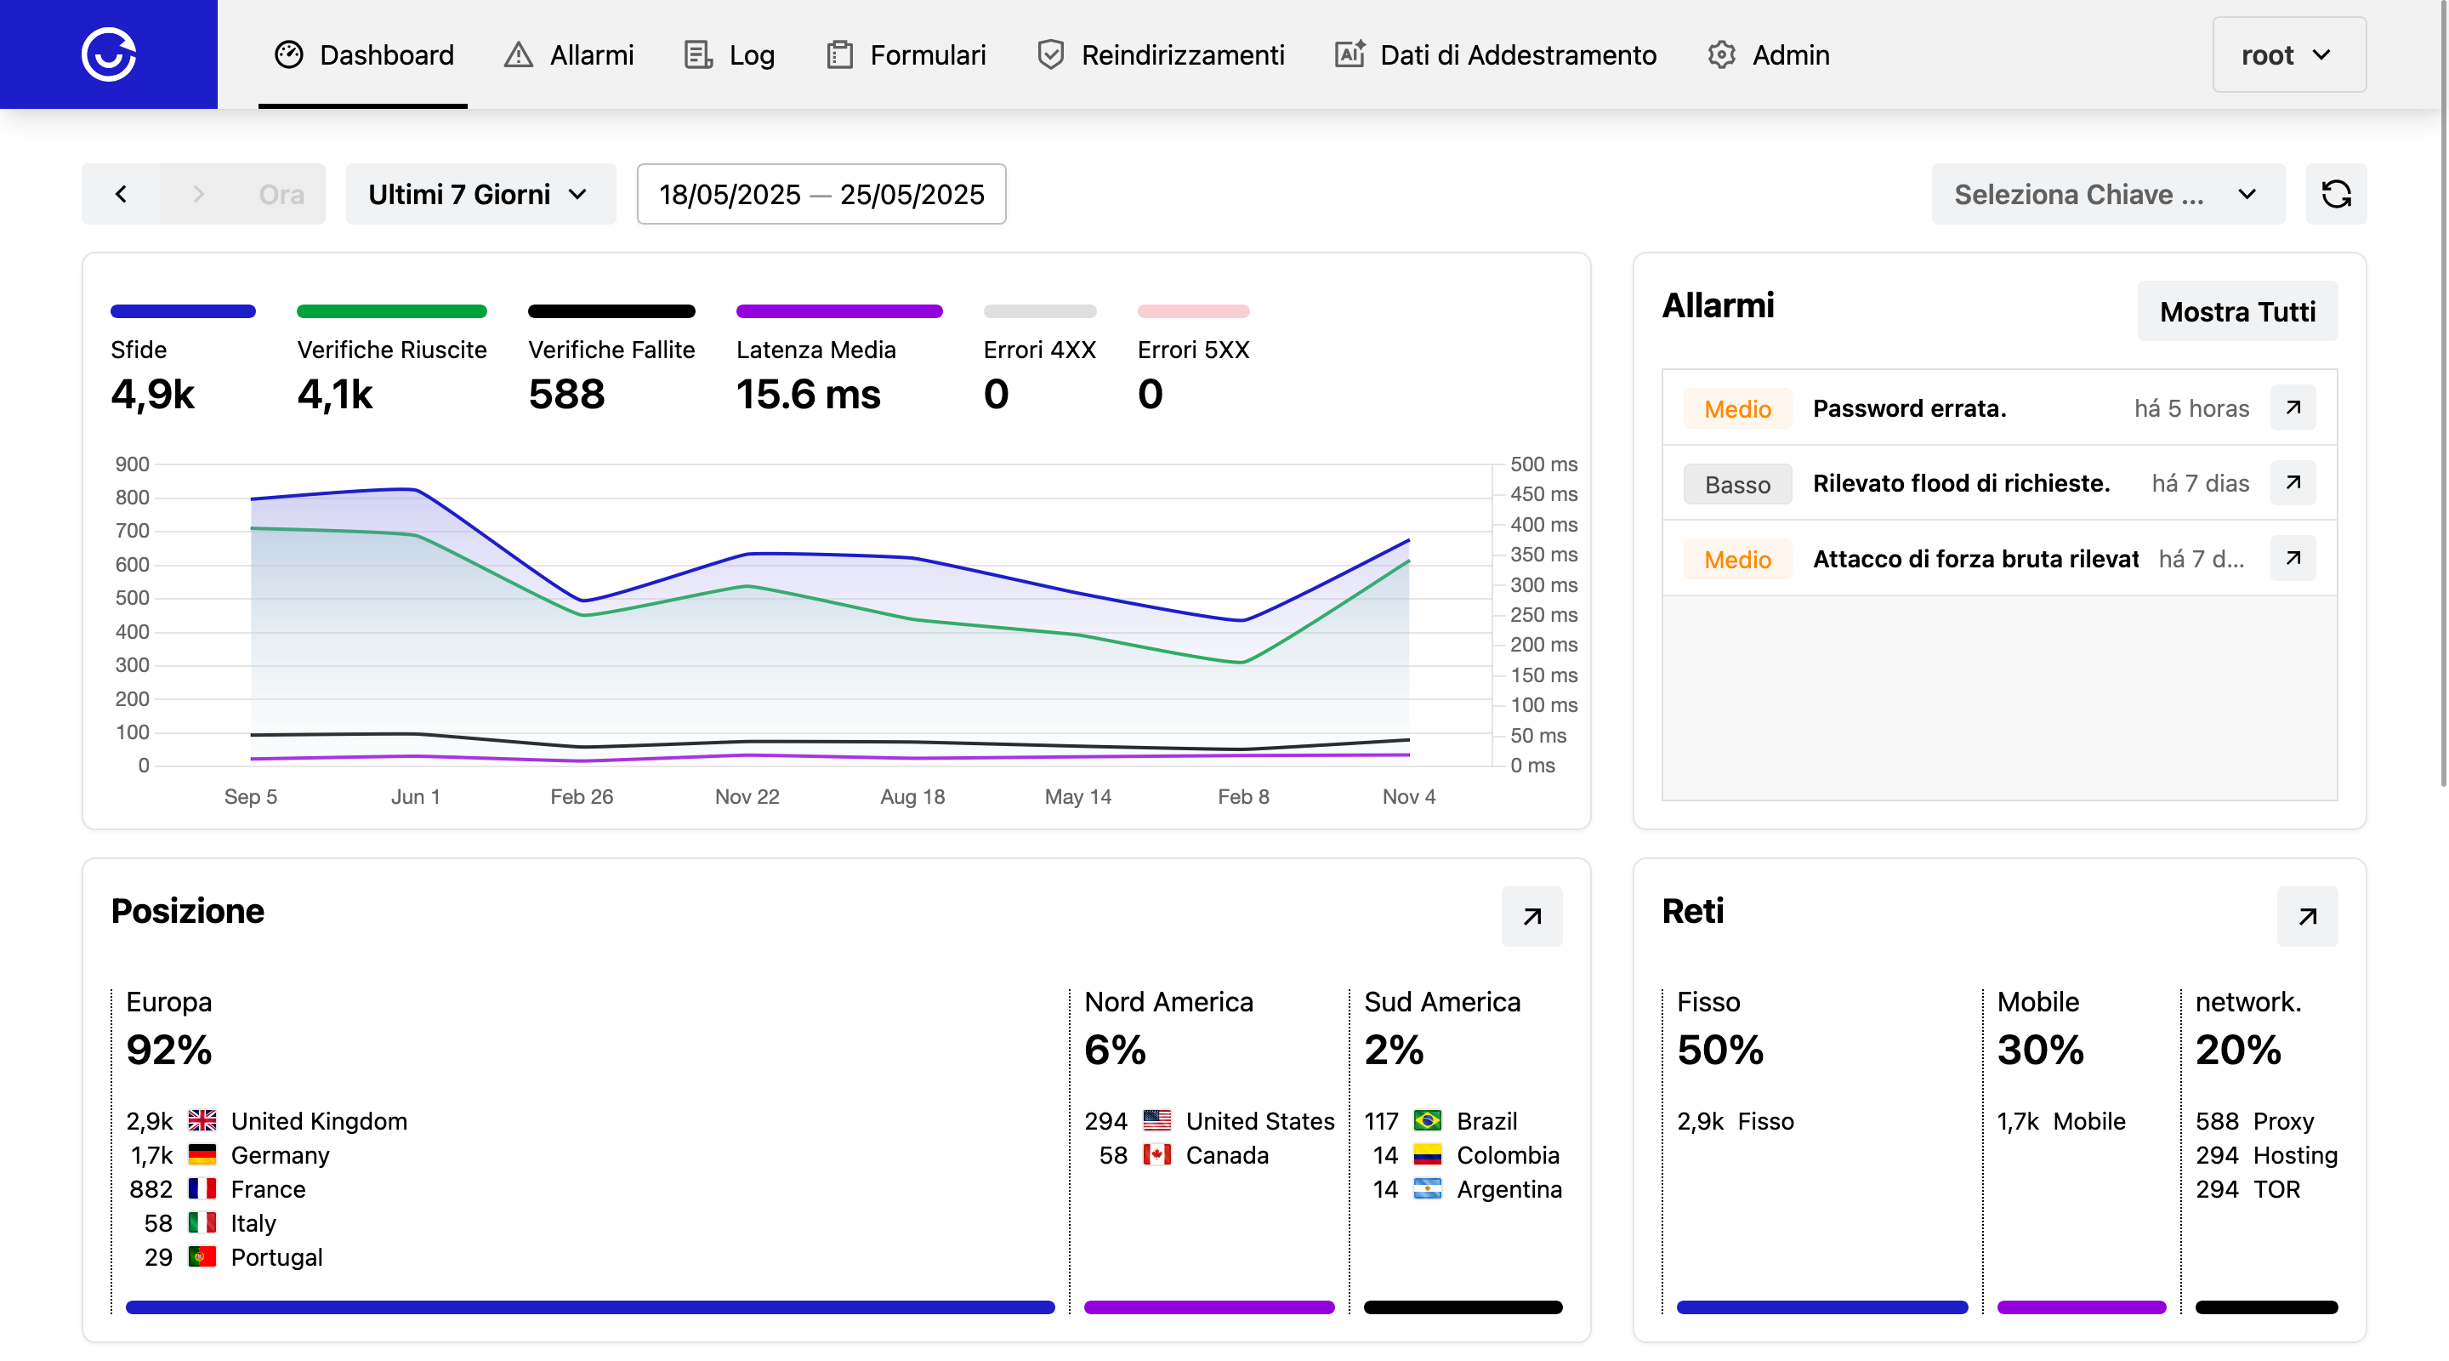This screenshot has height=1361, width=2449.
Task: Go to the next time period
Action: click(199, 194)
